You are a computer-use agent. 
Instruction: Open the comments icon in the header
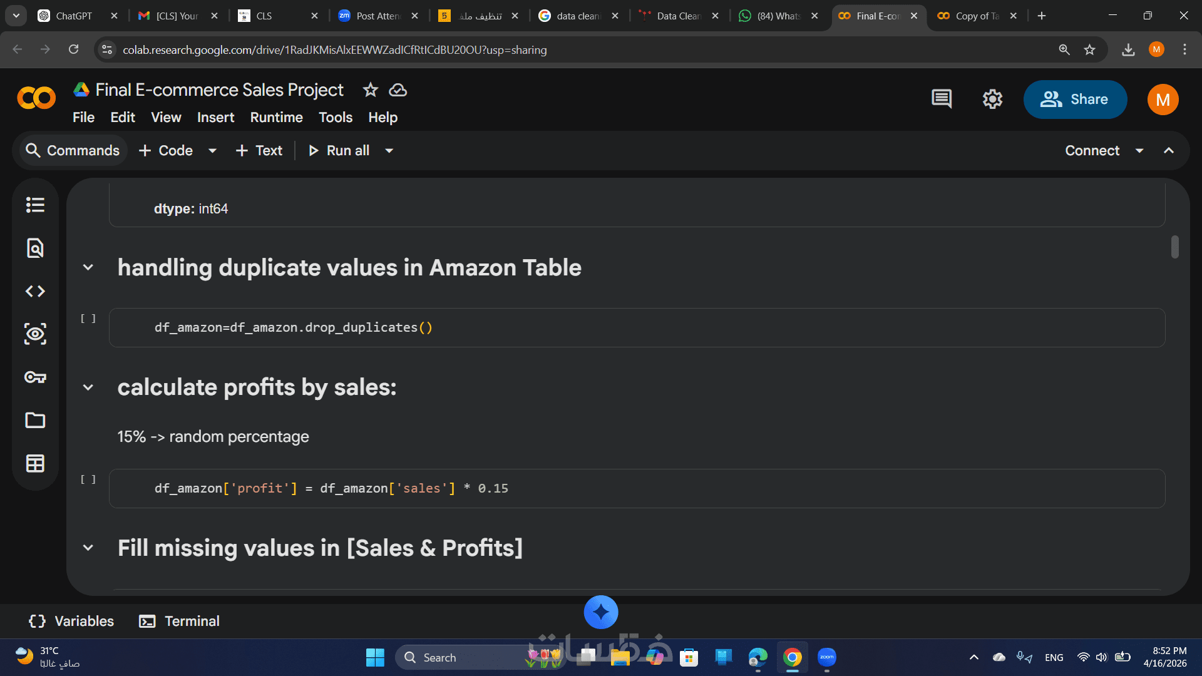941,99
